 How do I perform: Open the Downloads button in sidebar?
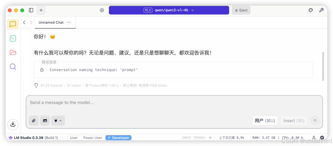[x=13, y=124]
